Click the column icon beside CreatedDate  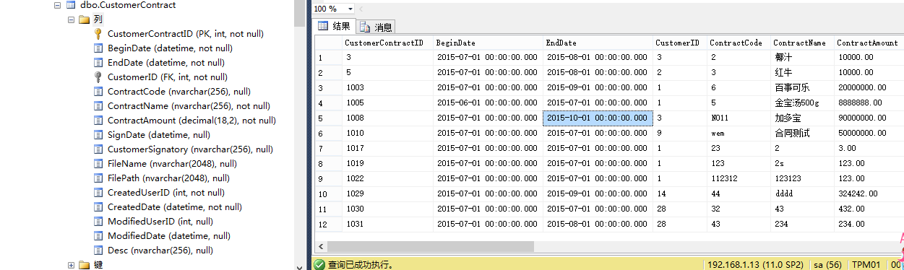click(98, 207)
